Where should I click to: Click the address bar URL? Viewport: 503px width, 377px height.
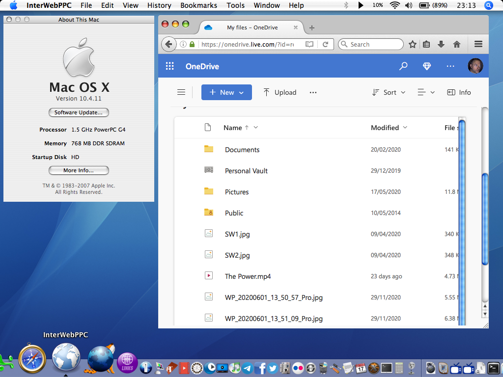pyautogui.click(x=248, y=44)
